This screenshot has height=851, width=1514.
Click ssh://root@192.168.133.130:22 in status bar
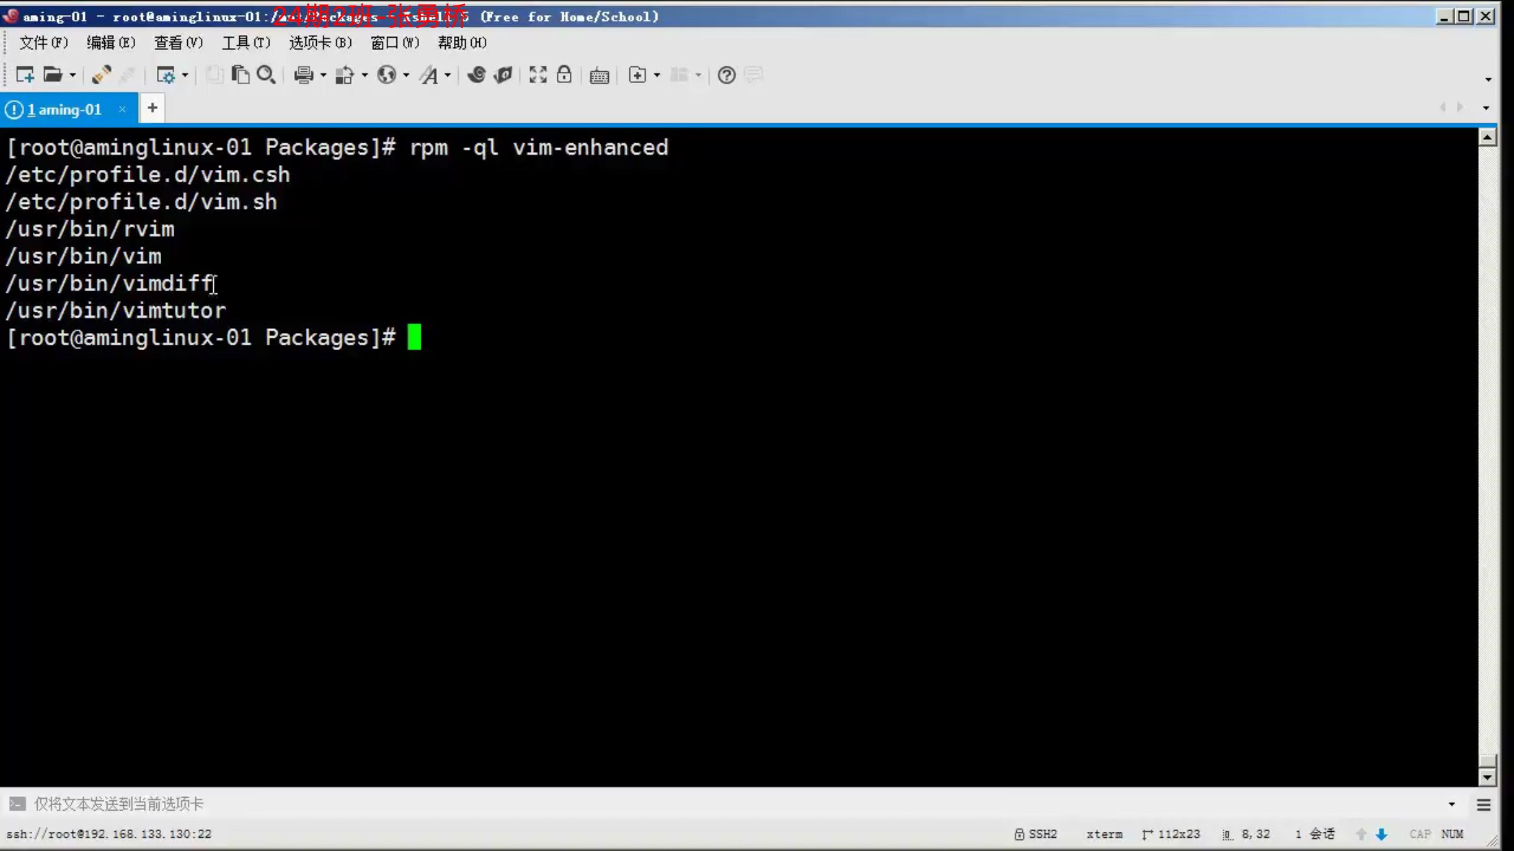pos(109,834)
